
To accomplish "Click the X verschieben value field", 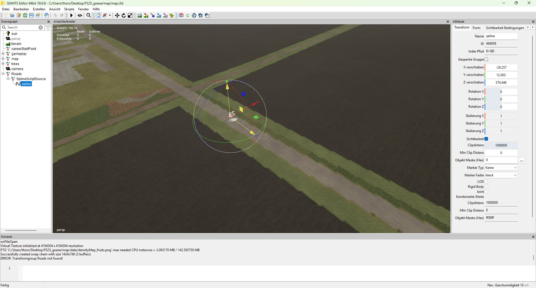I will (x=501, y=68).
